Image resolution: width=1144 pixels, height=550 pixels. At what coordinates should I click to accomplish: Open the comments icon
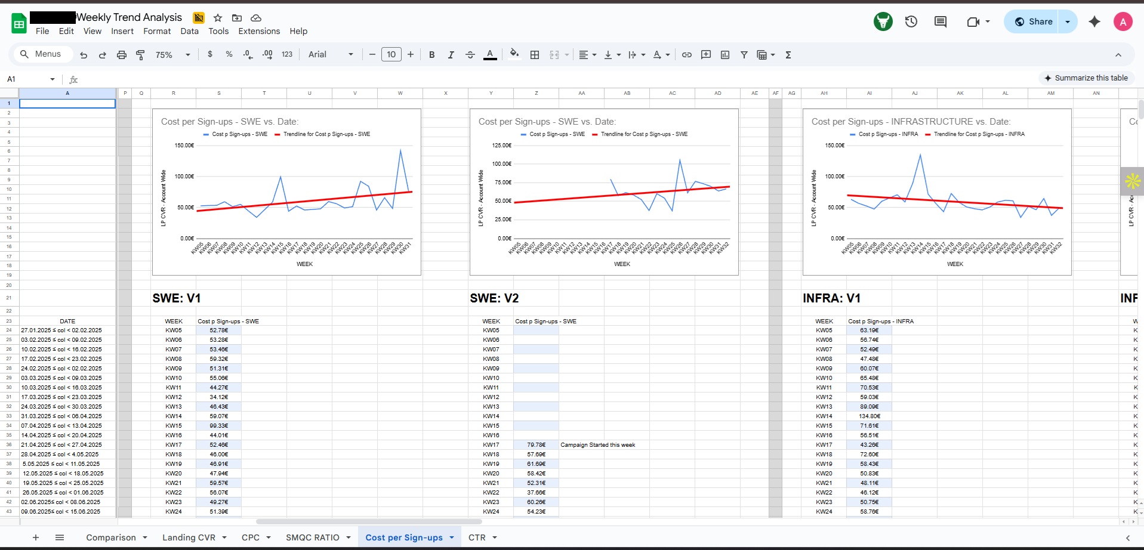pos(941,22)
